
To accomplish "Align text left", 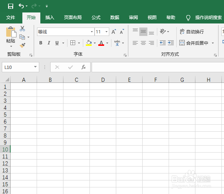I will 135,43.
